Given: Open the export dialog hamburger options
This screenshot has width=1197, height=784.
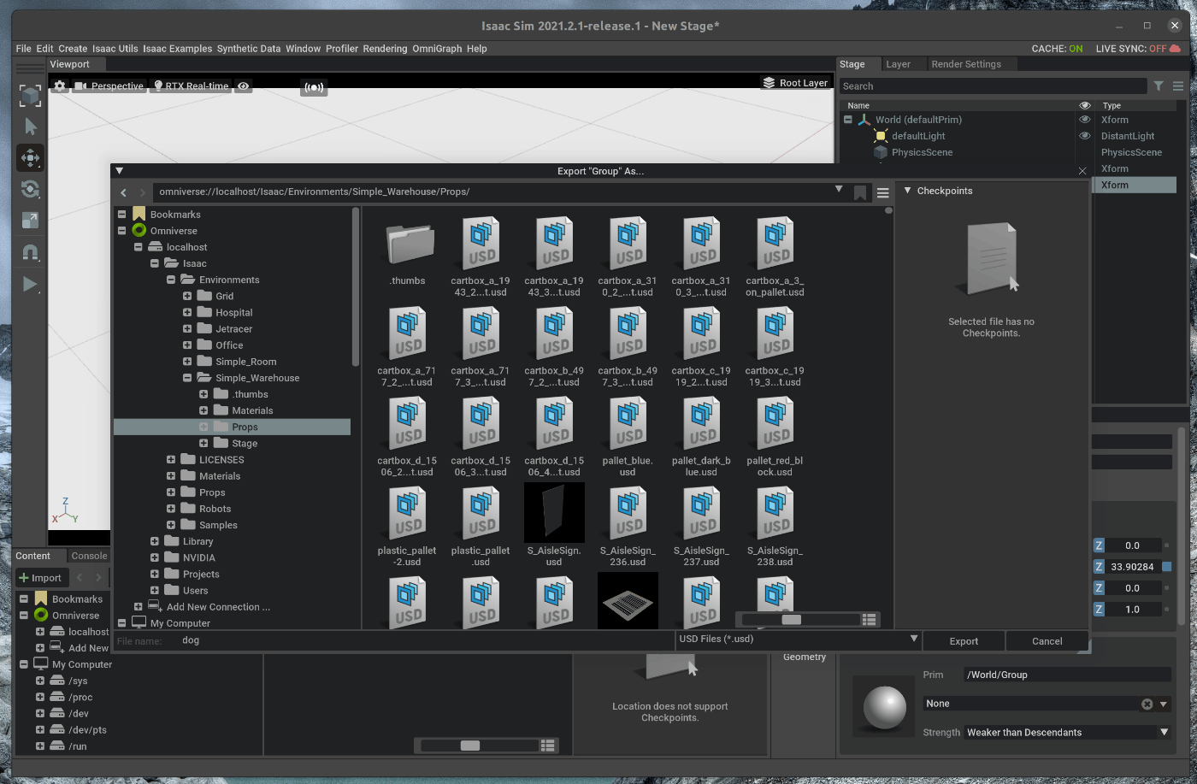Looking at the screenshot, I should tap(883, 192).
